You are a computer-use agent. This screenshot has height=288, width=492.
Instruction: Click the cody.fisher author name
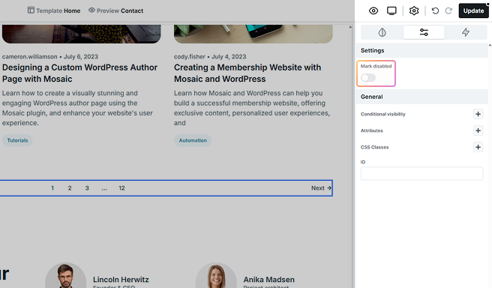(190, 57)
